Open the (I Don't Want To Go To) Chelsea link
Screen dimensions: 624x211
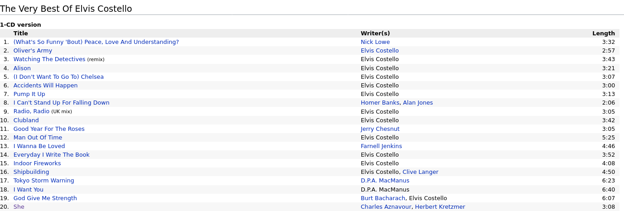[58, 77]
